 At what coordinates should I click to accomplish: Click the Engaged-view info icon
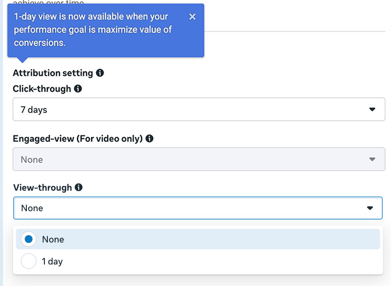pyautogui.click(x=150, y=138)
